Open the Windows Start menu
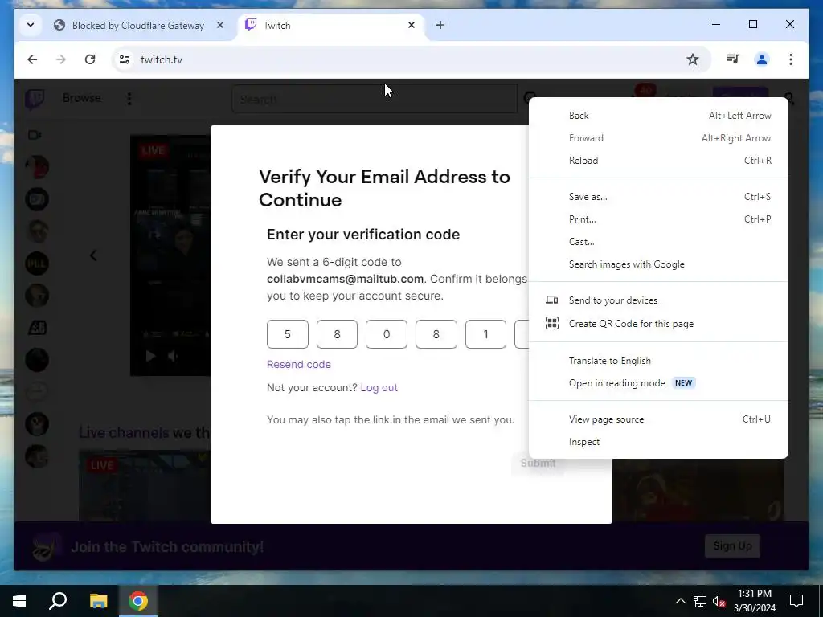Image resolution: width=823 pixels, height=617 pixels. (19, 601)
